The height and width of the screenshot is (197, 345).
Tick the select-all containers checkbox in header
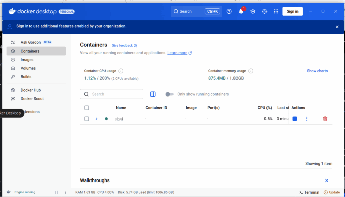click(87, 108)
